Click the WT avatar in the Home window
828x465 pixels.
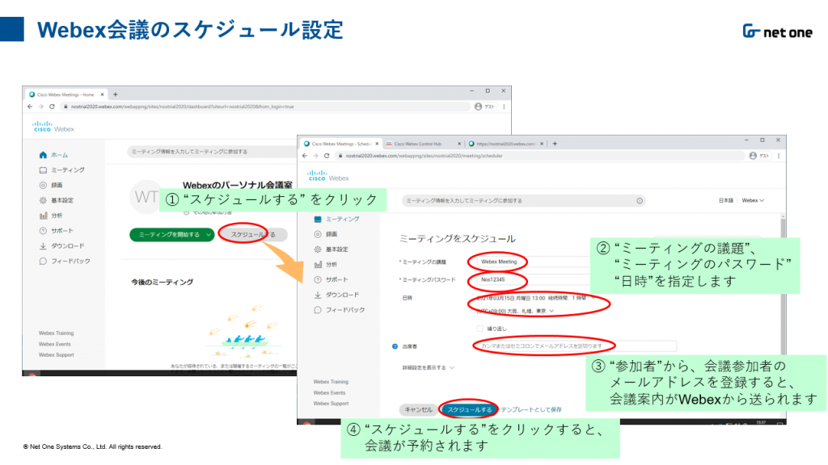click(146, 197)
